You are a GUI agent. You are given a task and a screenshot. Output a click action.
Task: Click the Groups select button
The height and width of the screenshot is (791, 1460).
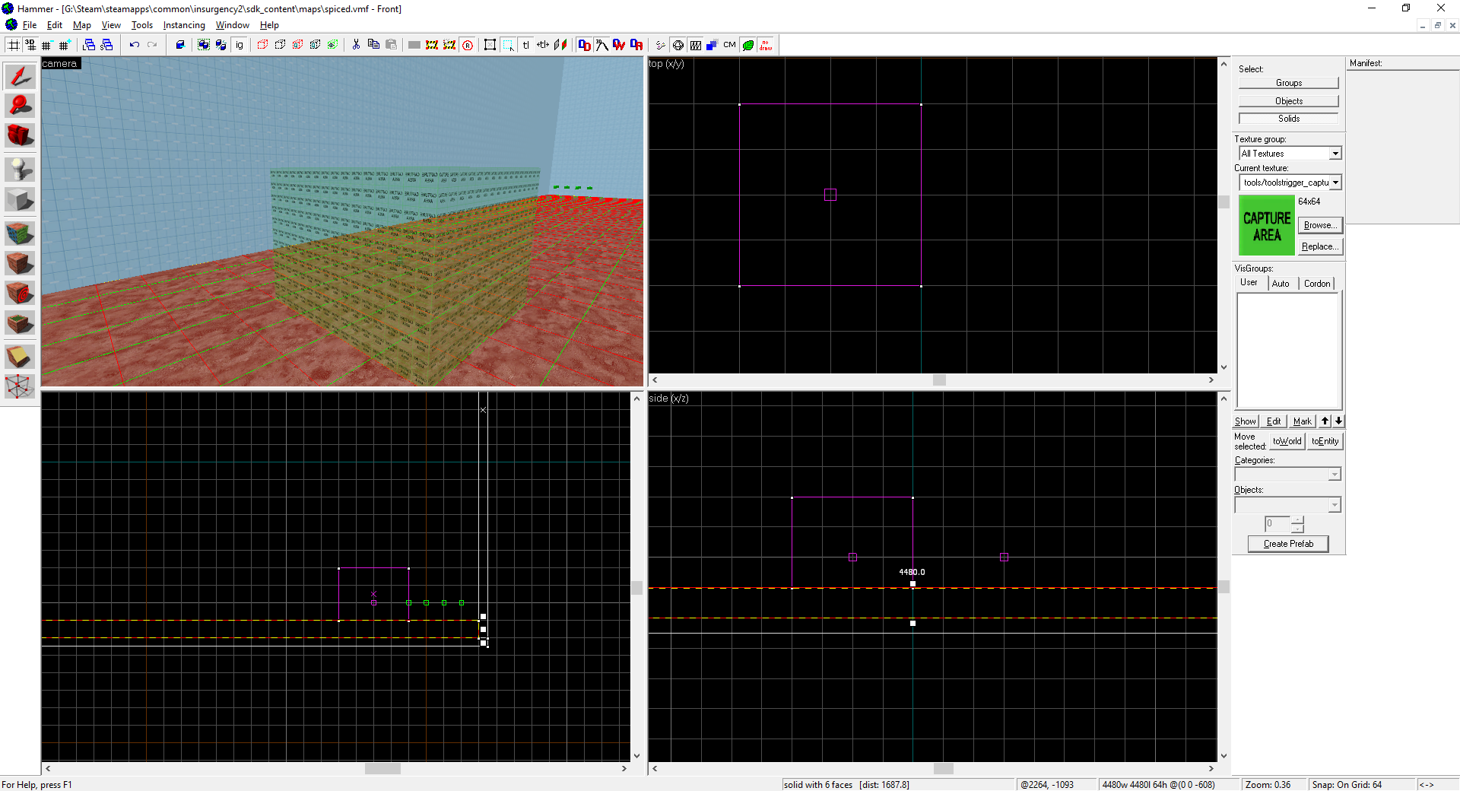1288,83
